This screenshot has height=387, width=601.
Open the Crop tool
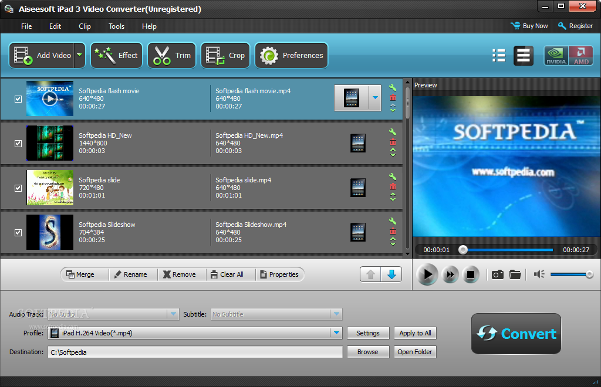click(225, 56)
